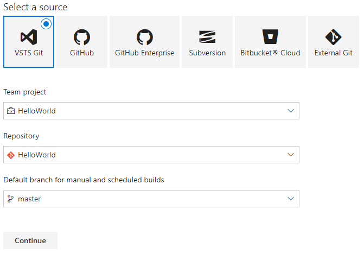Expand the Default branch dropdown chevron
364x254 pixels.
pos(291,199)
